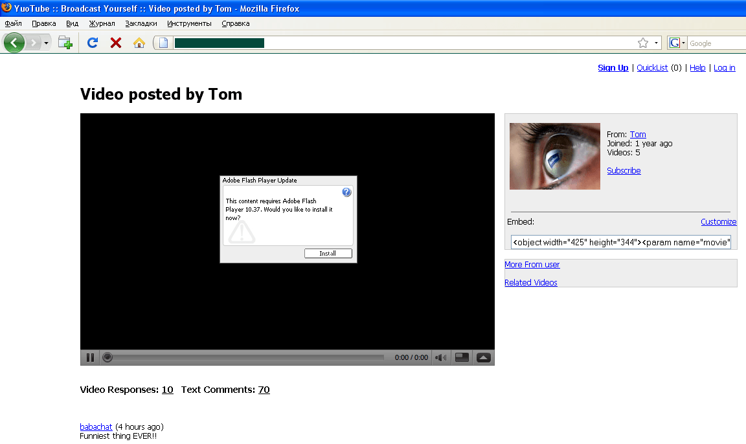Click the seek bar position knob
This screenshot has width=746, height=444.
[107, 357]
